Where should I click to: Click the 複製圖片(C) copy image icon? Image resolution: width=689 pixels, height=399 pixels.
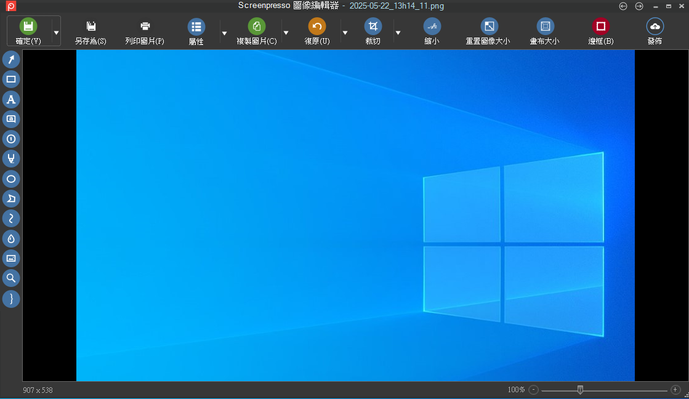(x=257, y=26)
